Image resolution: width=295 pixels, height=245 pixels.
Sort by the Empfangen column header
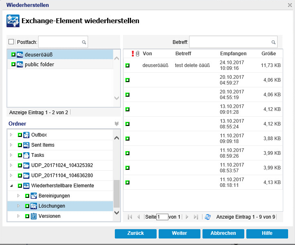coord(233,54)
